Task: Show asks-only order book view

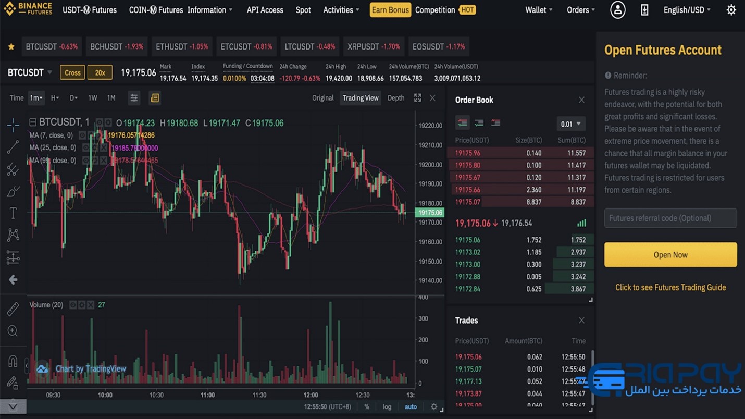Action: tap(495, 123)
